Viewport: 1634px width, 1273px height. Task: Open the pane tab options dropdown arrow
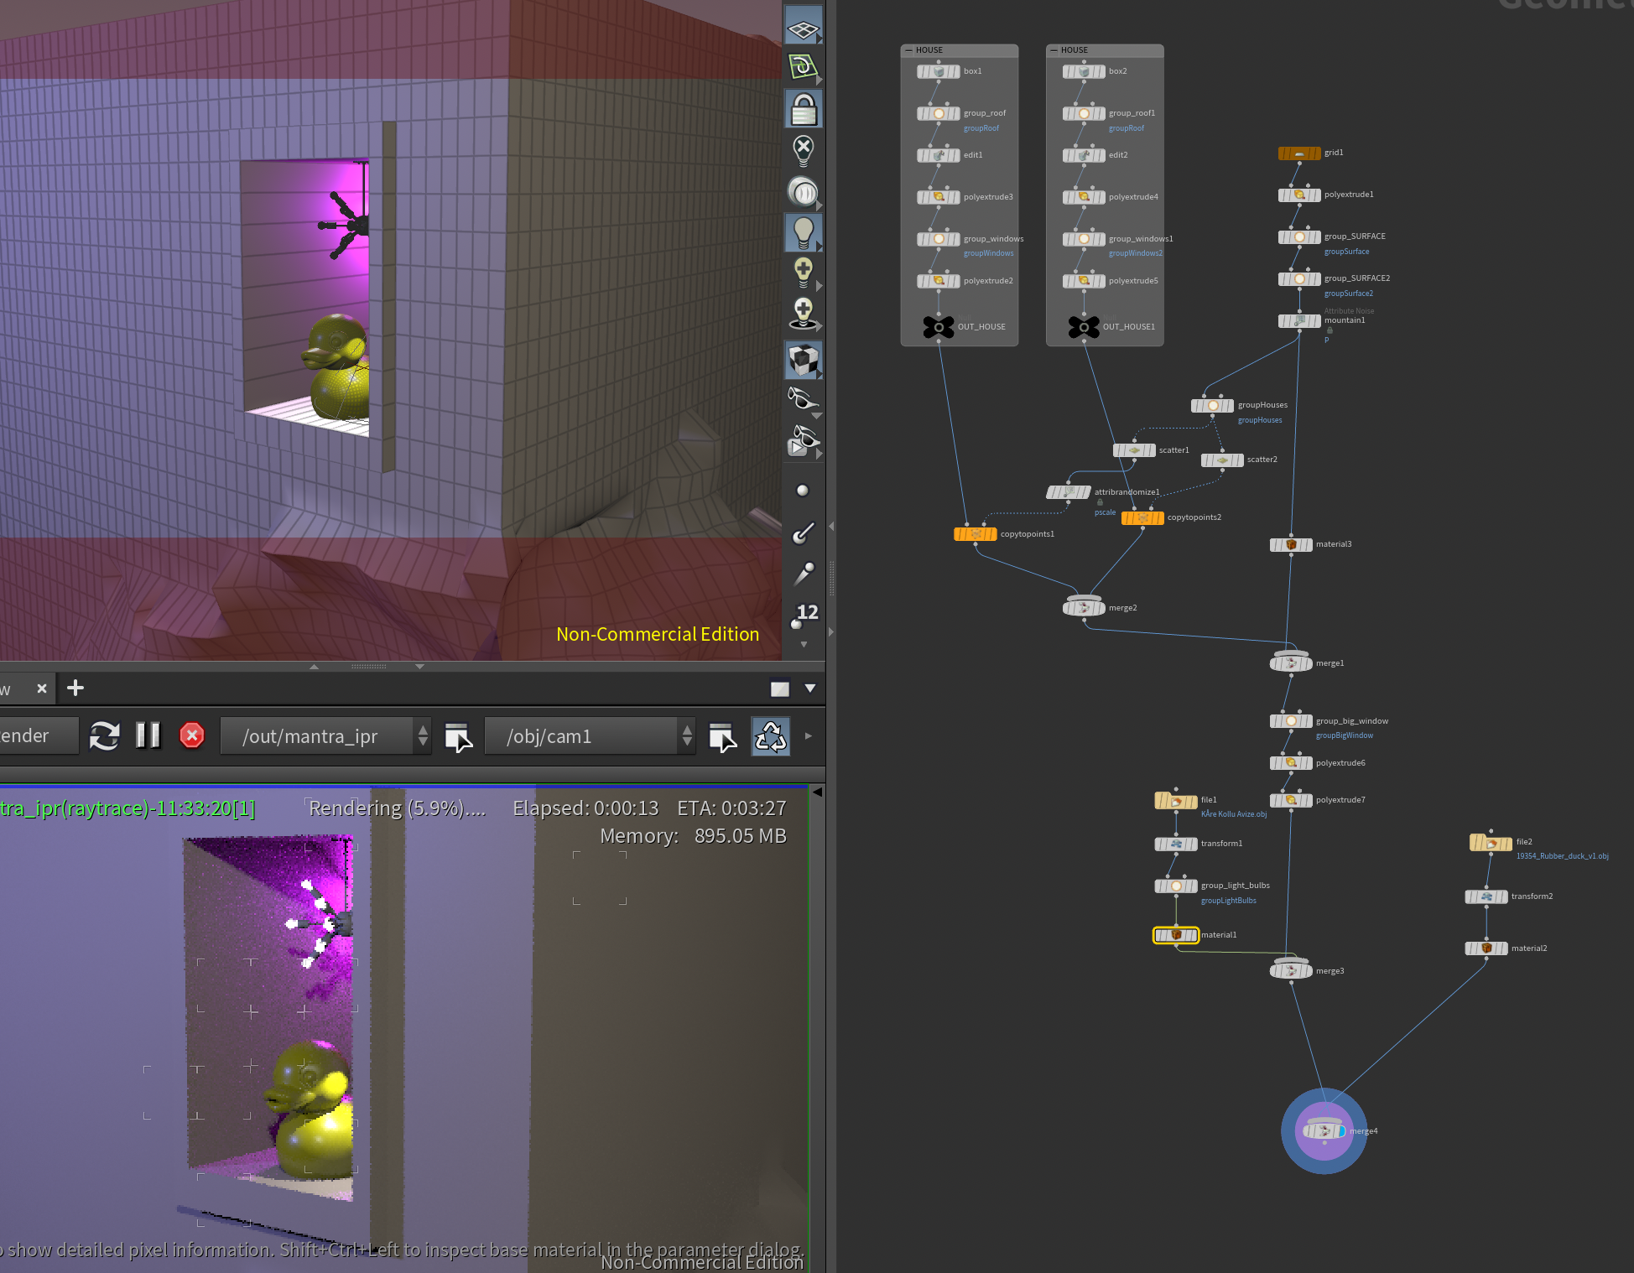(810, 688)
